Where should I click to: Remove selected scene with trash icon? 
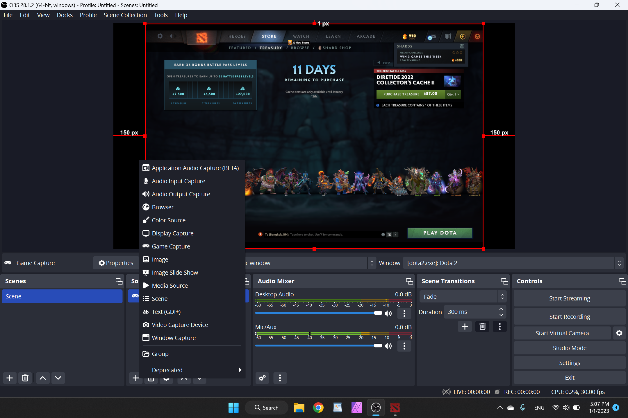[25, 378]
